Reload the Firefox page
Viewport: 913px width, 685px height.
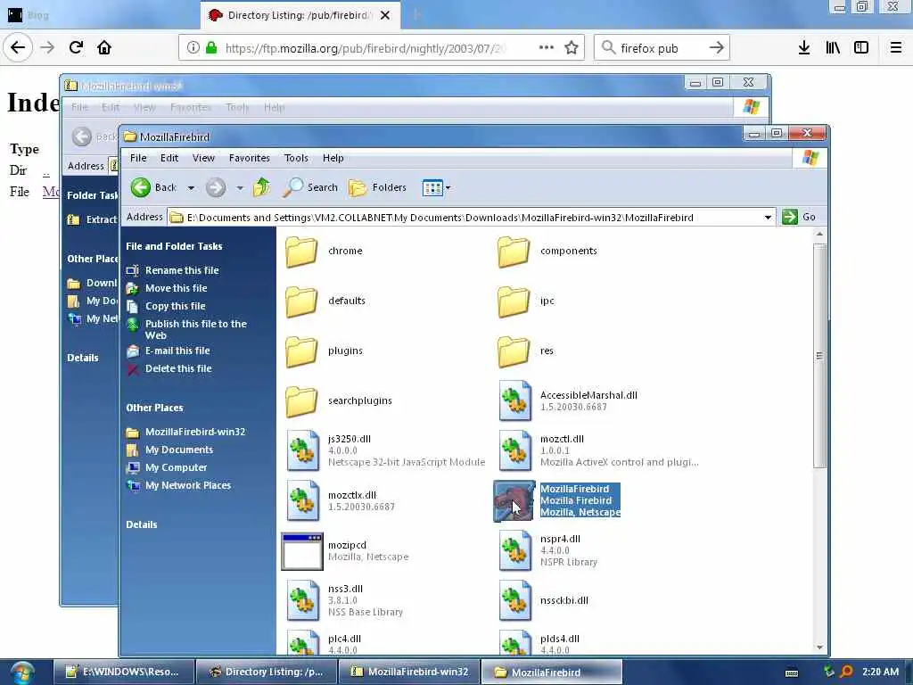pos(76,47)
